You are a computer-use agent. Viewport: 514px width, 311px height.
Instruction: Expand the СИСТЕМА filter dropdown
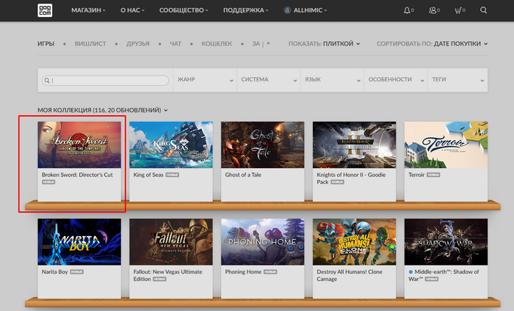point(268,79)
